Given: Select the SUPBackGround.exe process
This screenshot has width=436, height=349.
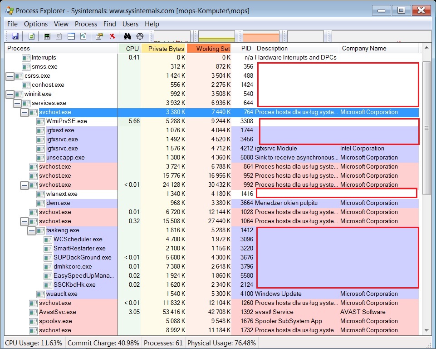Looking at the screenshot, I should (211, 257).
